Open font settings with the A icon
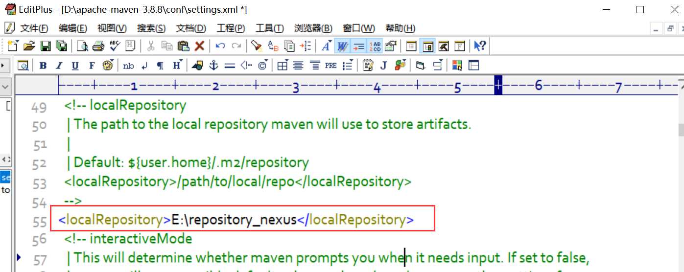Screen dimensions: 684x272 [x=326, y=46]
